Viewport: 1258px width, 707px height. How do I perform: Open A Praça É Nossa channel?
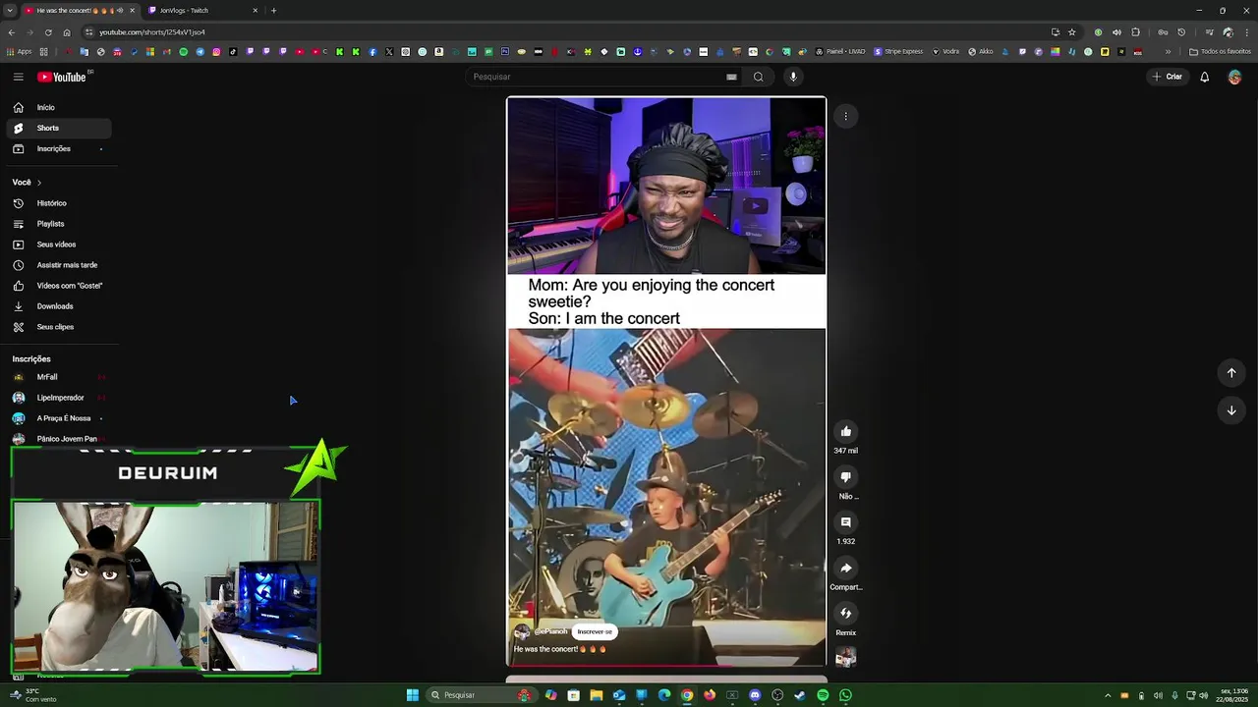(59, 418)
